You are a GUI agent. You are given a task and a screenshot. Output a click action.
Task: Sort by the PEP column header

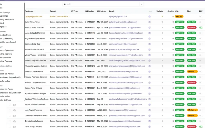201,11
